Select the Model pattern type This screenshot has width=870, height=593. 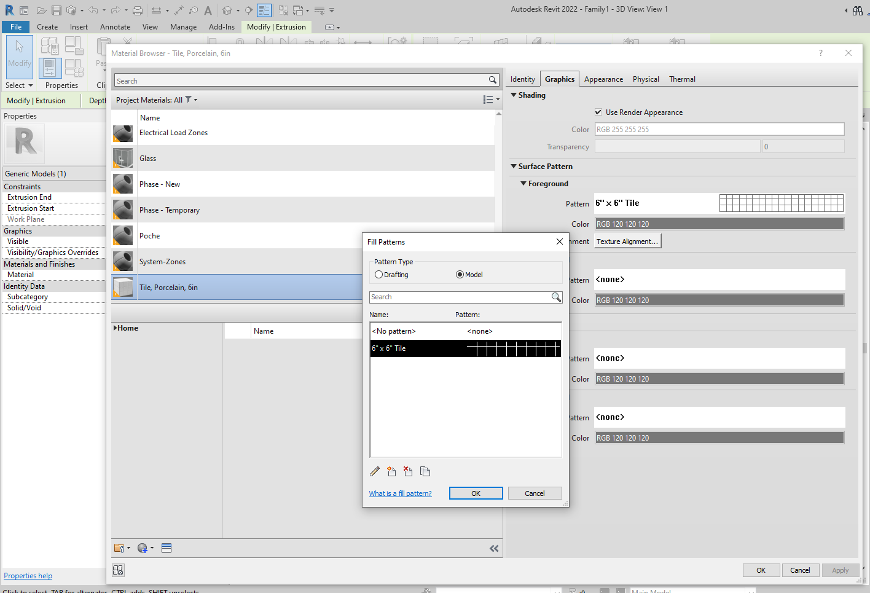tap(460, 274)
